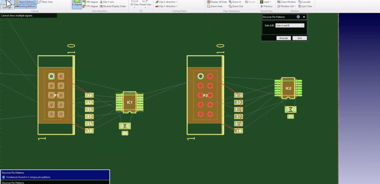Toggle Reverse Display Order
This screenshot has width=380, height=184.
[x=113, y=6]
